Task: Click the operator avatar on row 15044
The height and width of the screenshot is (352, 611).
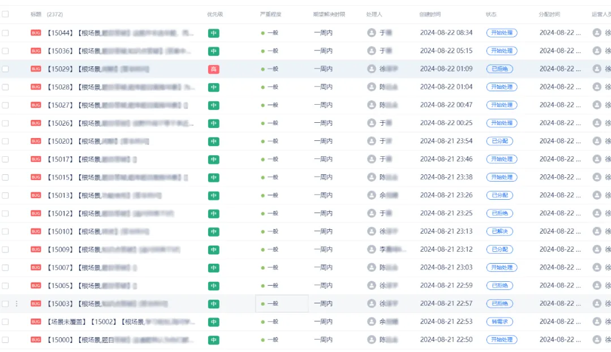Action: tap(596, 33)
